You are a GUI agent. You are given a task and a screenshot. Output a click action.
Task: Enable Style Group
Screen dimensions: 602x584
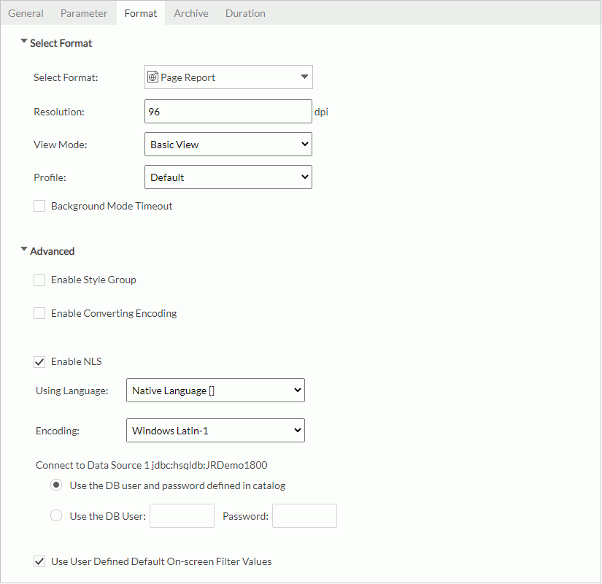39,280
